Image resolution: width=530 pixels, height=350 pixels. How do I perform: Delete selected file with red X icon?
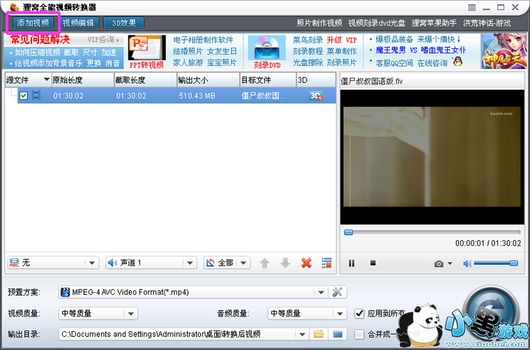306,262
